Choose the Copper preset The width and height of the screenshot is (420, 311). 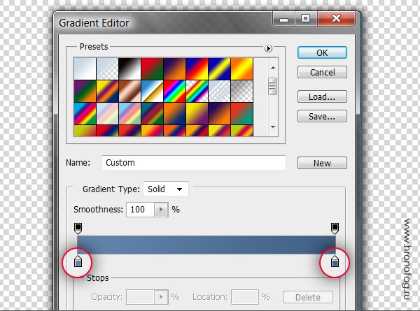point(129,91)
